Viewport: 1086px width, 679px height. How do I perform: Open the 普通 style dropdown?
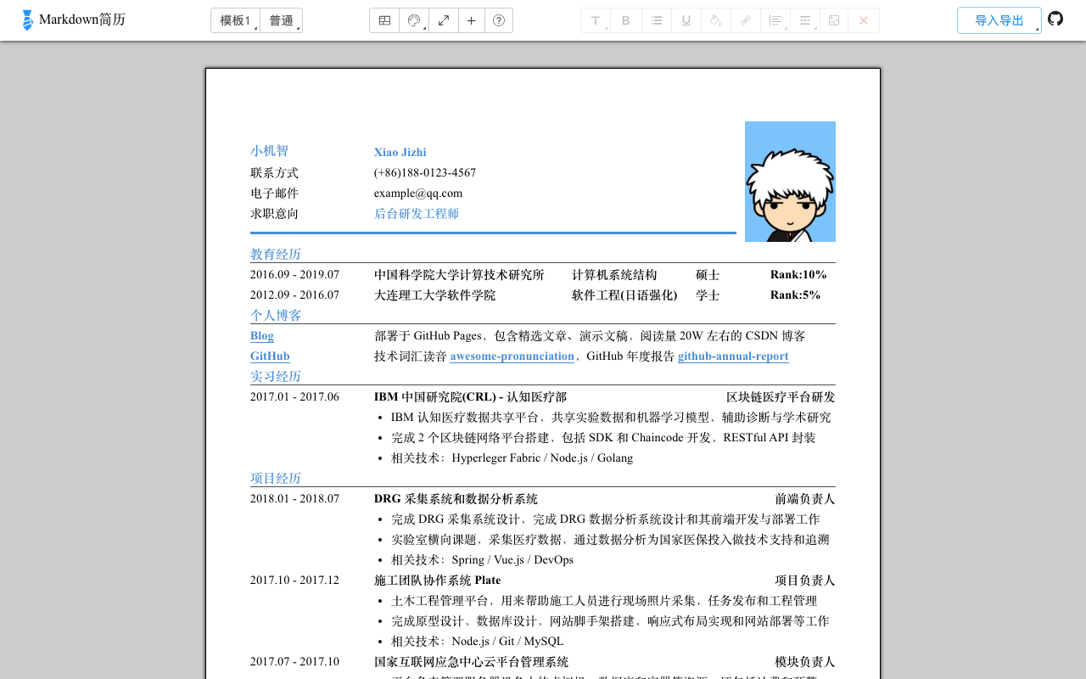pos(282,20)
